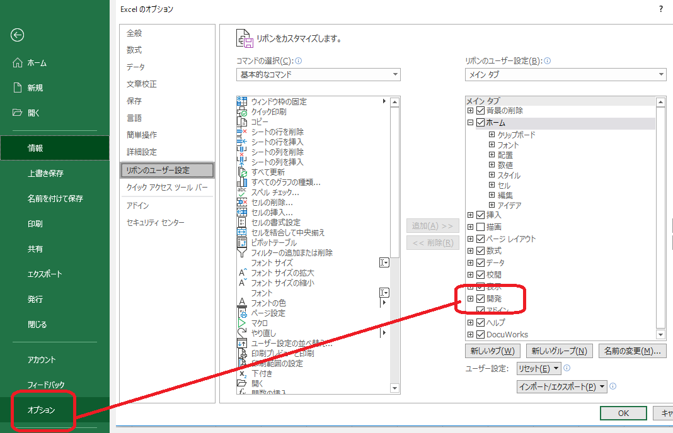Expand the フォント group node
The image size is (673, 433).
tap(492, 145)
